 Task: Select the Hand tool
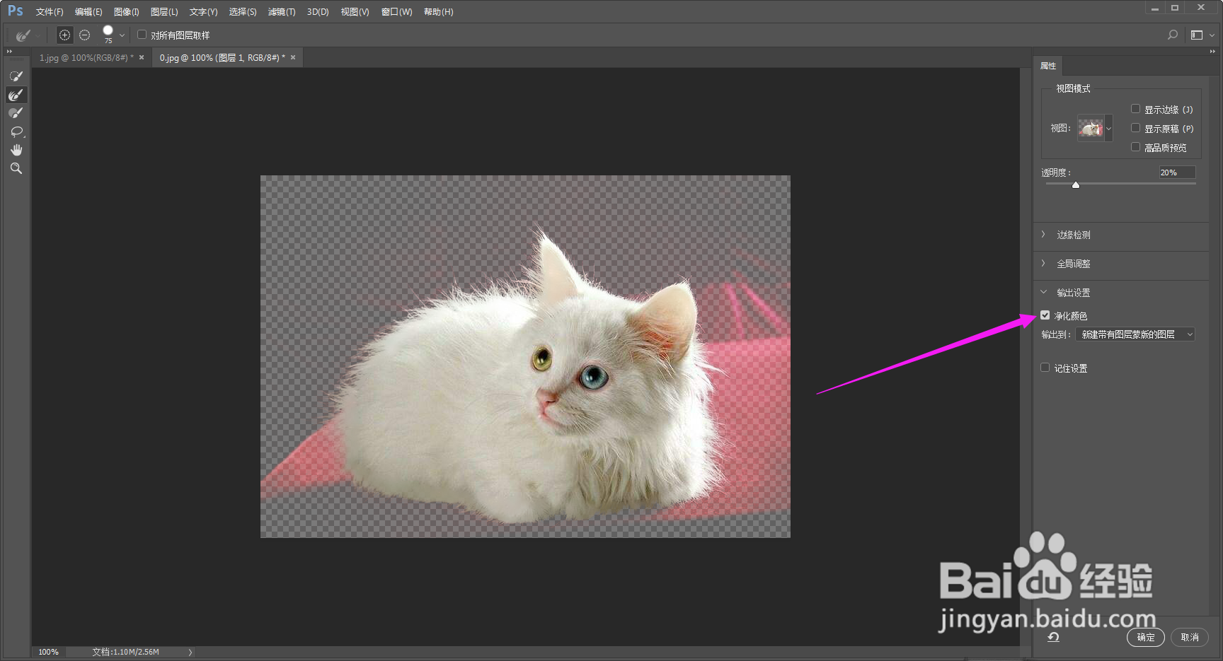[x=16, y=150]
